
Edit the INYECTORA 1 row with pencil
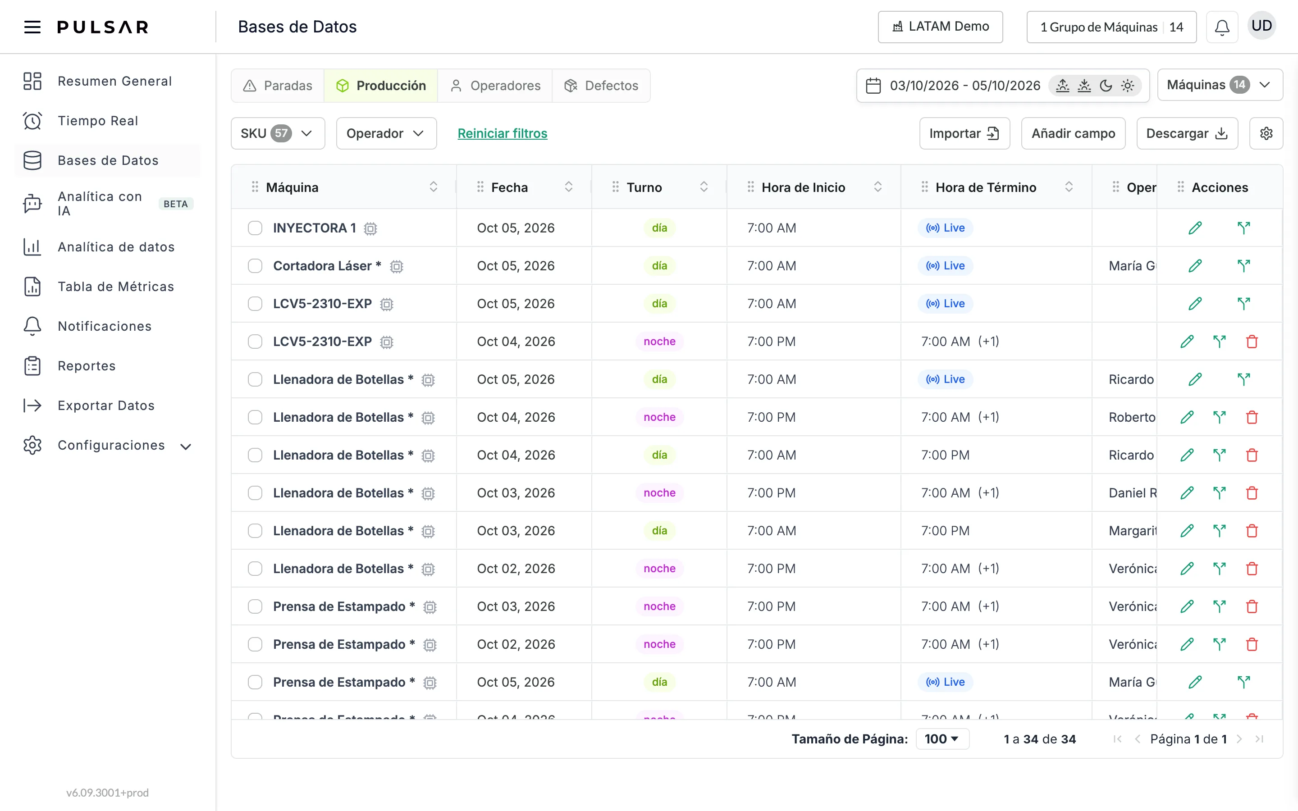(1195, 228)
